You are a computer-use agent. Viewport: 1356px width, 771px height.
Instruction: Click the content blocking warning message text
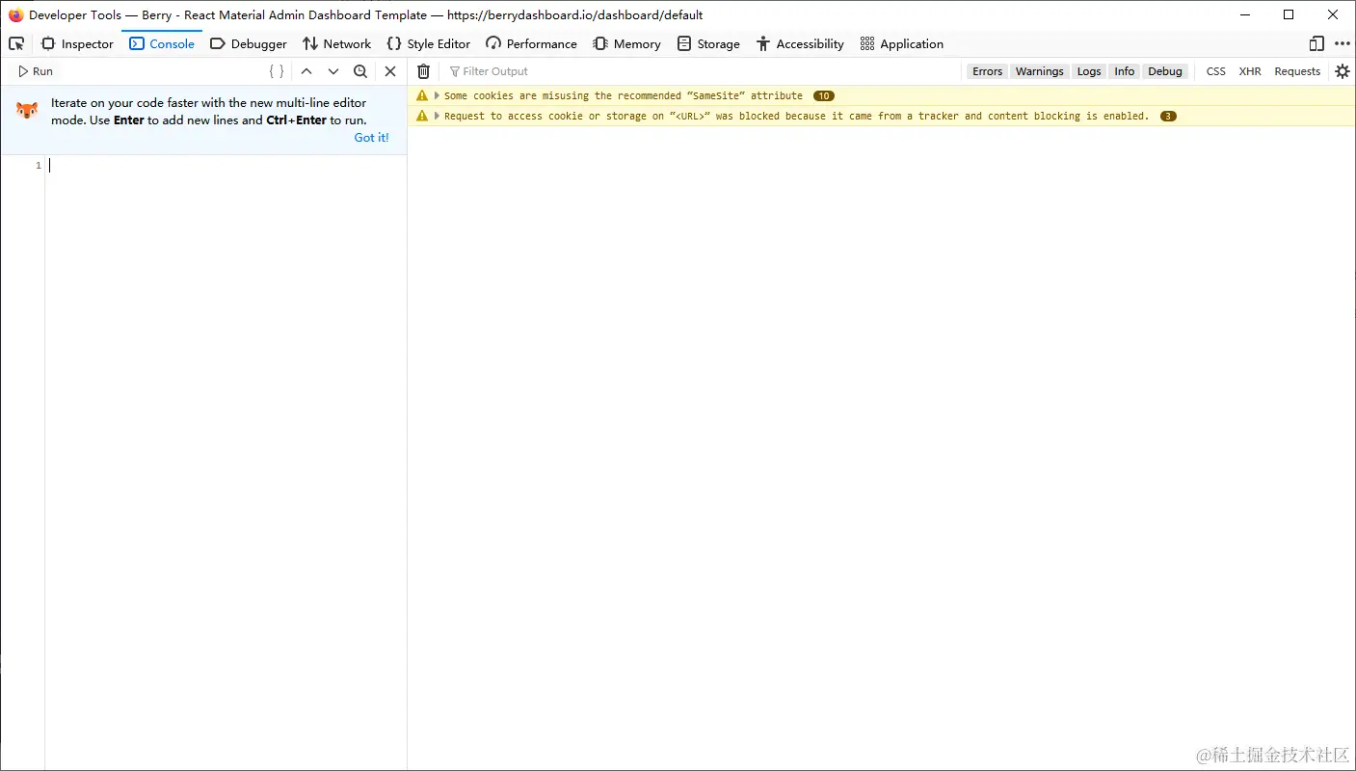click(x=797, y=116)
